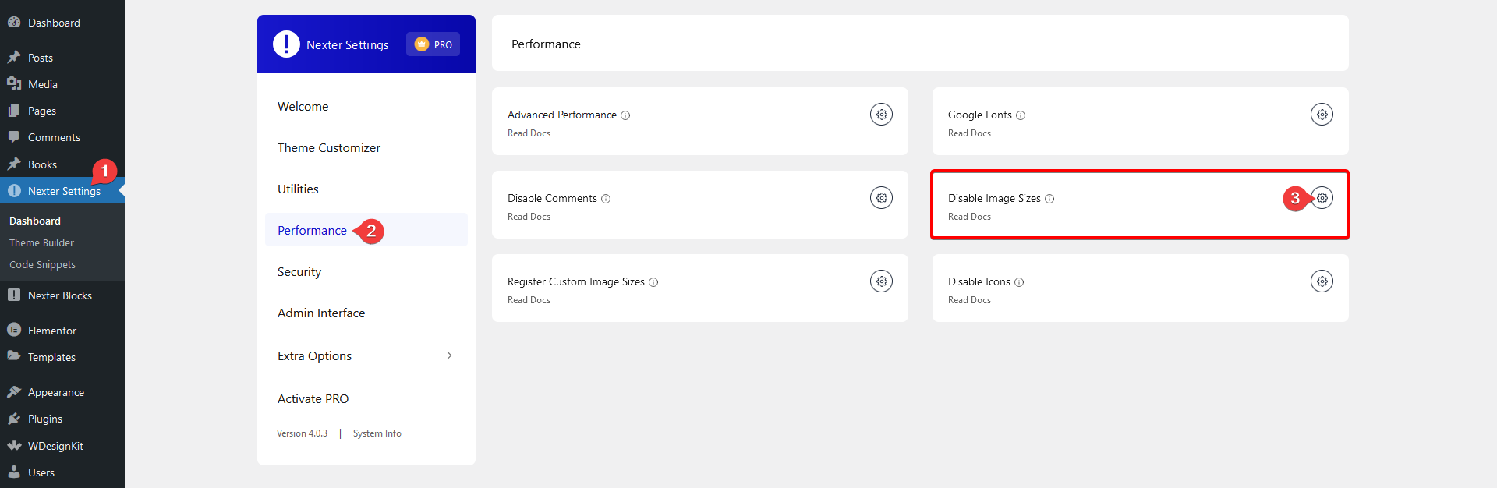Open Code Snippets submenu item
The width and height of the screenshot is (1497, 488).
coord(42,264)
